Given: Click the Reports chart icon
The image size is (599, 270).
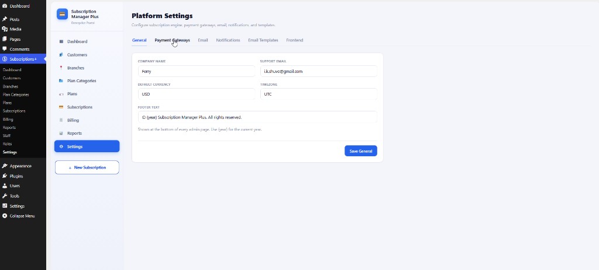Looking at the screenshot, I should click(61, 134).
